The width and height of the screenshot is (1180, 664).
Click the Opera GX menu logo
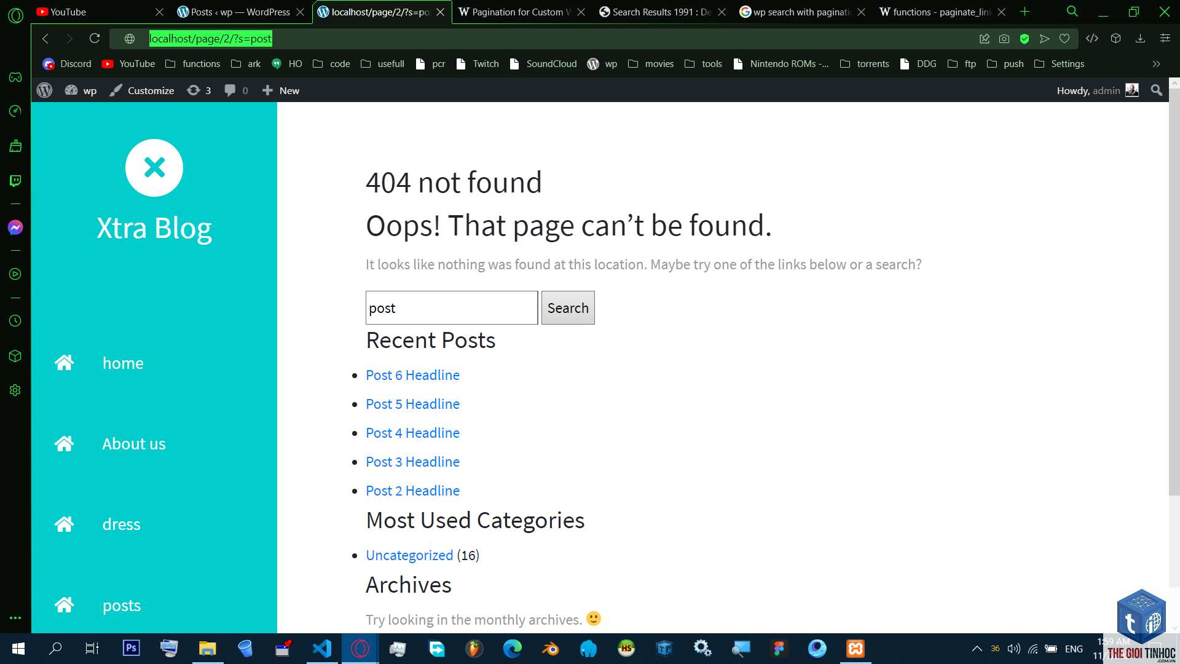pos(15,15)
